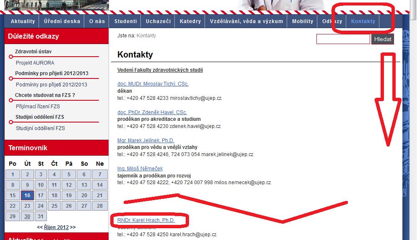420x240 pixels.
Task: Select calendar day 19
Action: tap(69, 195)
